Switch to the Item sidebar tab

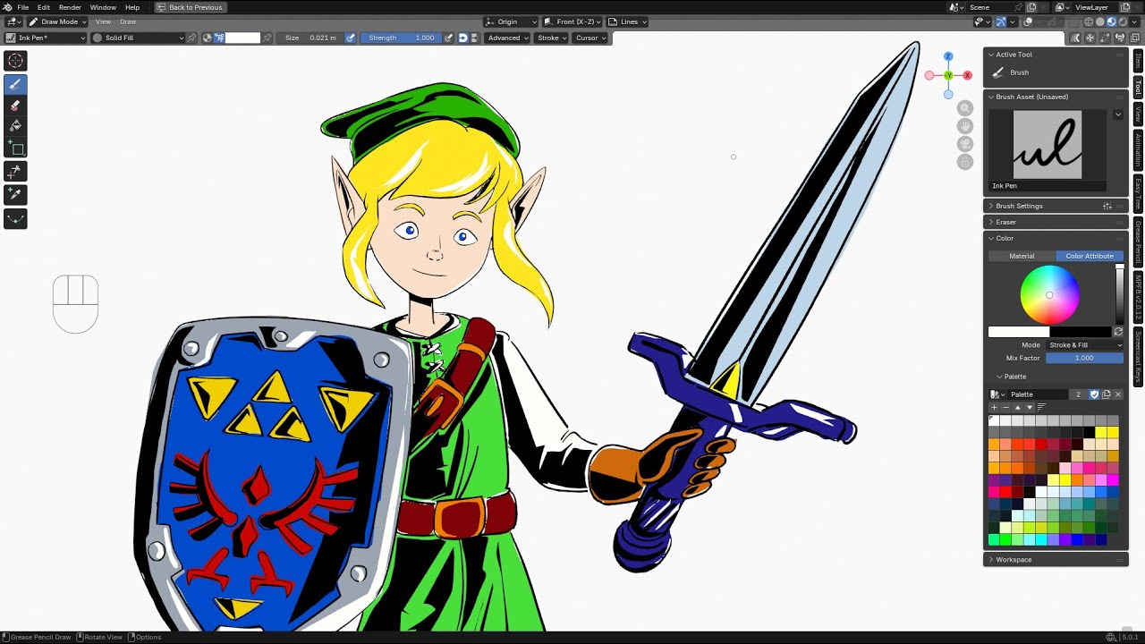[1138, 60]
